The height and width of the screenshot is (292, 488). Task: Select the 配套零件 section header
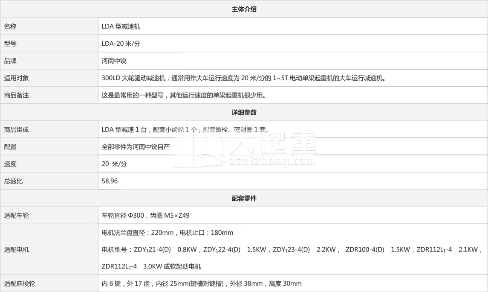tap(244, 199)
